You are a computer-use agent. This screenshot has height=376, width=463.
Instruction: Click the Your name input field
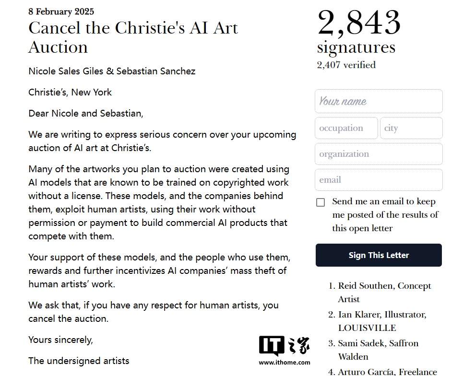(379, 101)
